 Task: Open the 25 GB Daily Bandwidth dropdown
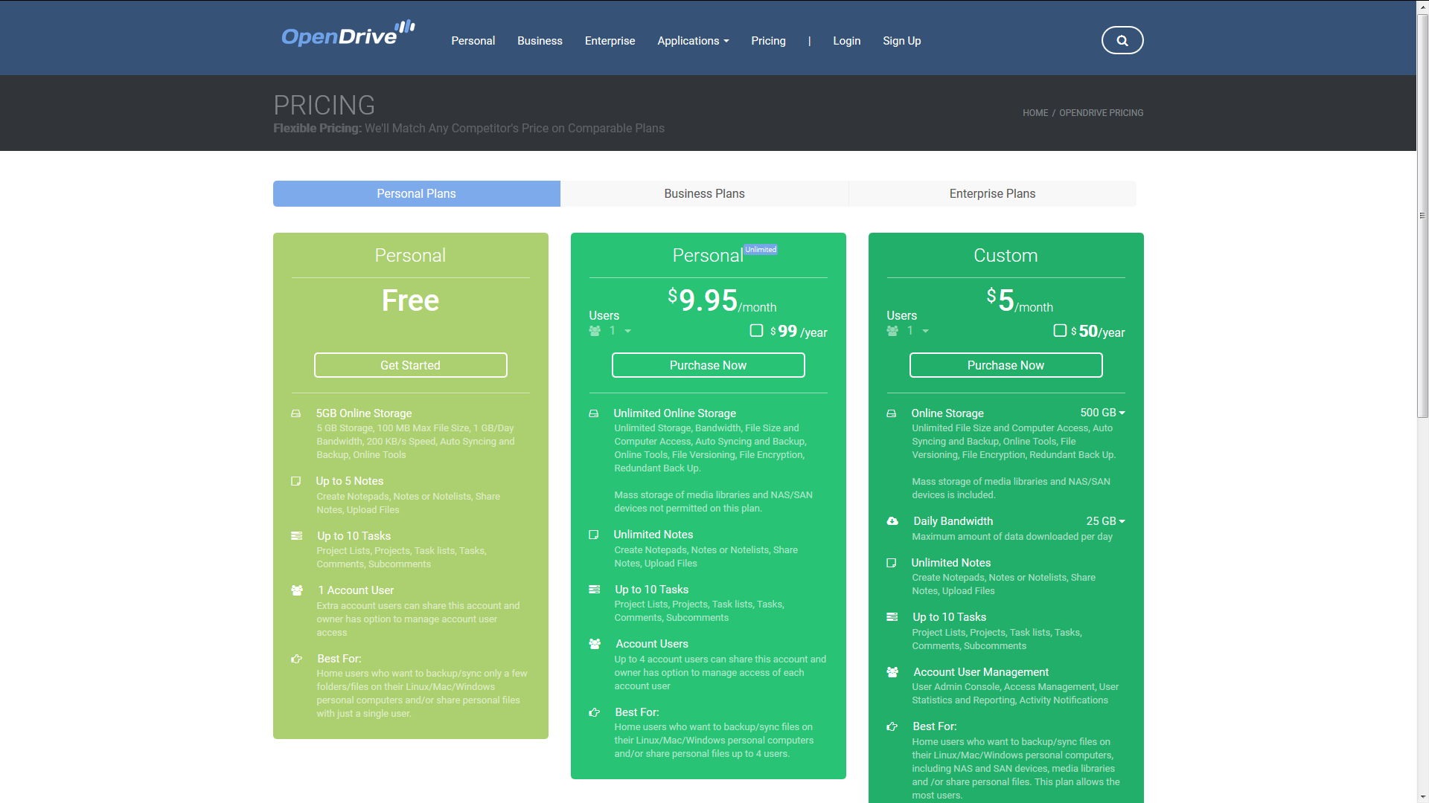(1105, 521)
